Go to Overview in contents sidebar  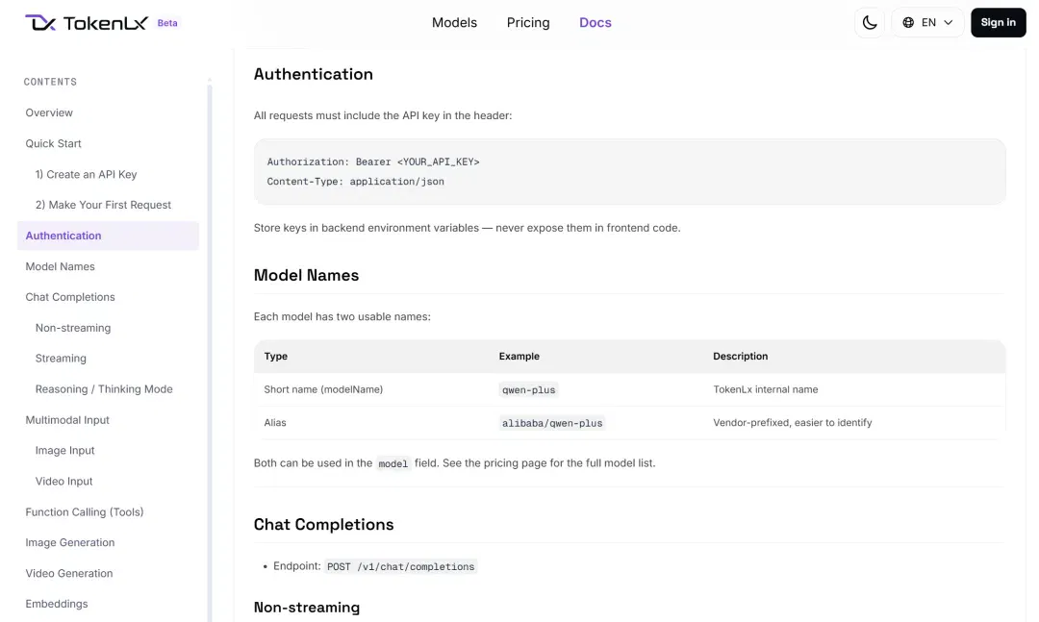49,112
